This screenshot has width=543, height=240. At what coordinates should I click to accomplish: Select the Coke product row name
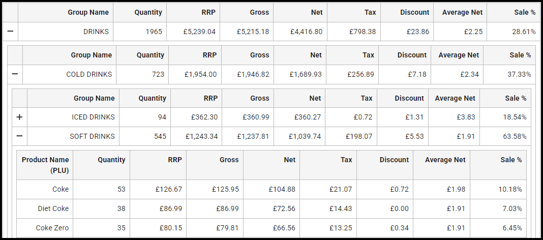point(60,189)
